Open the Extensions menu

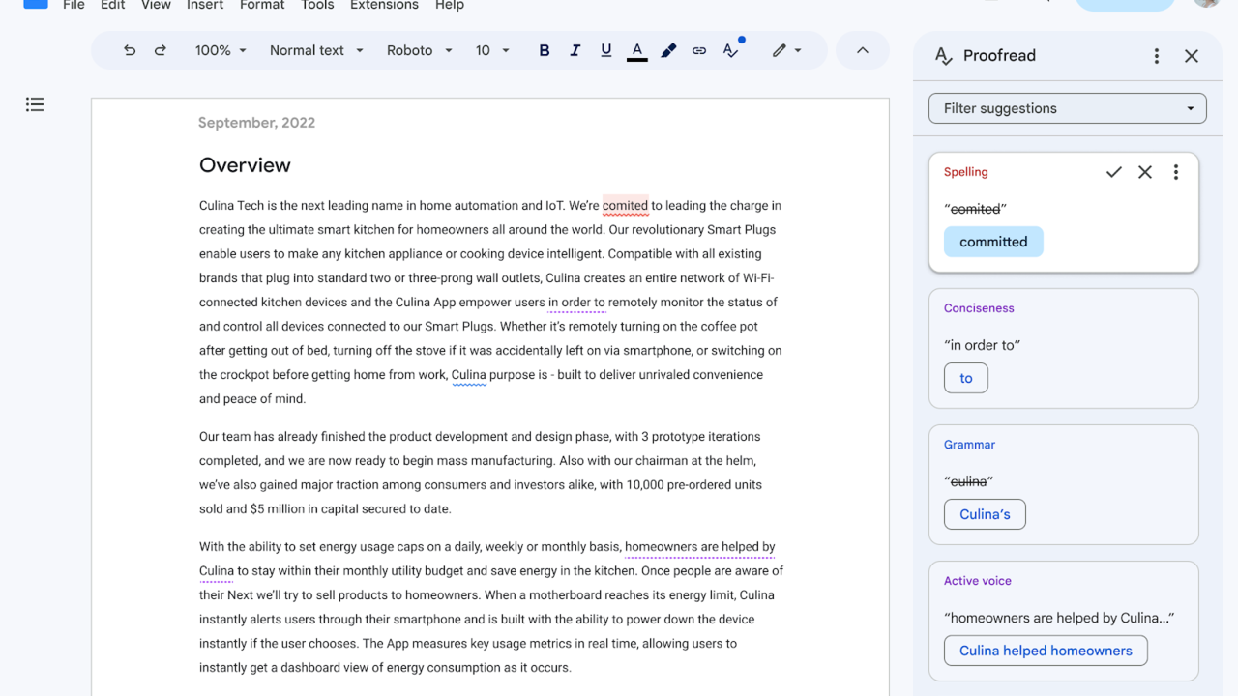[x=384, y=6]
